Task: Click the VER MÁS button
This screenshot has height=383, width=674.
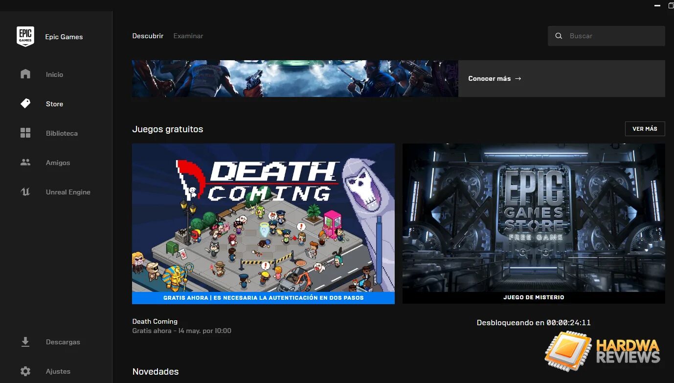Action: 645,129
